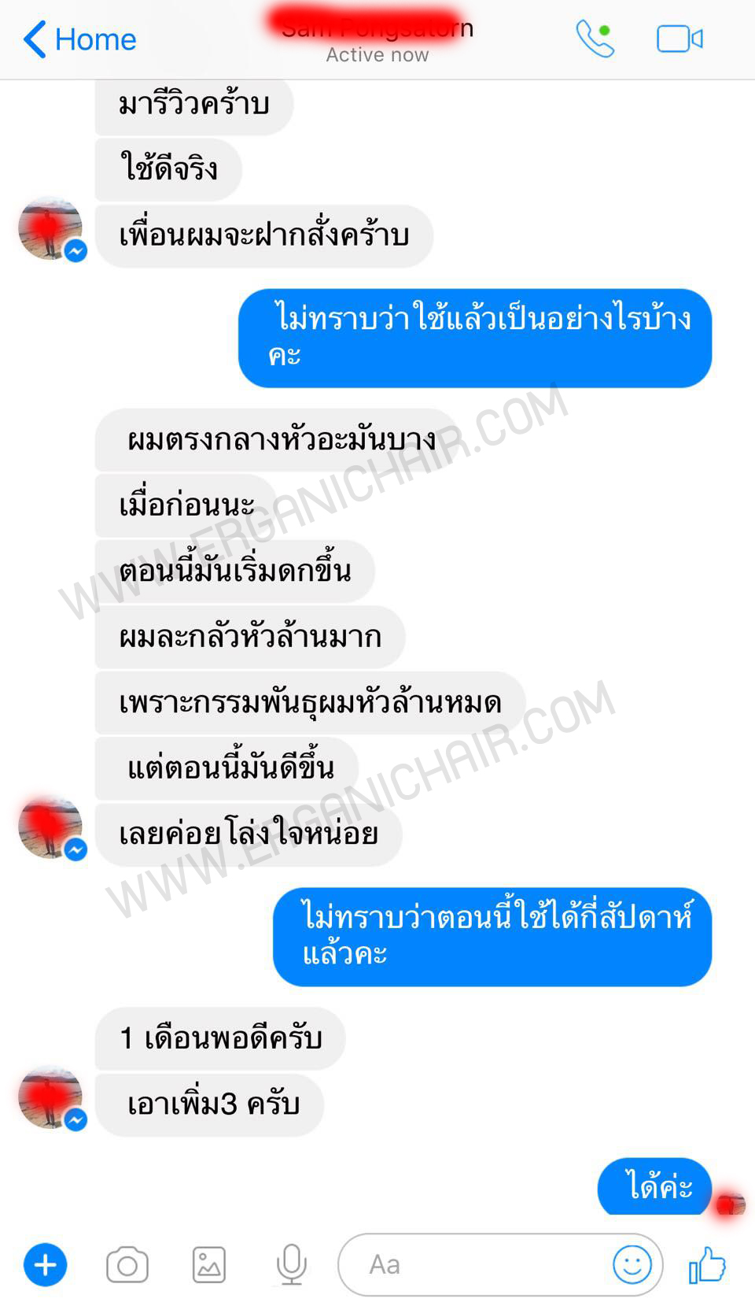755x1306 pixels.
Task: Tap sender avatar beside เอาเพิ่ม3 ครับ message
Action: coord(51,1098)
